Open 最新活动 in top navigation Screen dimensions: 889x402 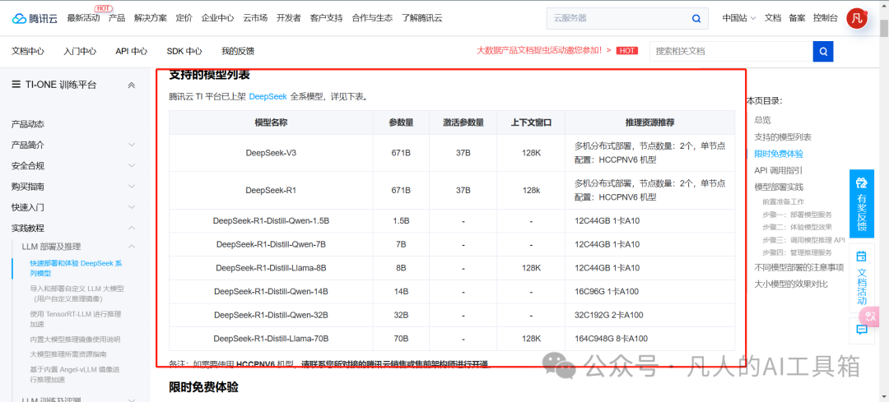click(83, 18)
